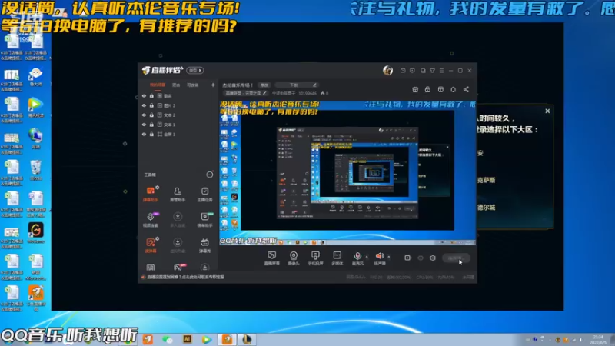This screenshot has width=615, height=346.
Task: Click the microphone icon in bottom toolbar
Action: tap(357, 256)
